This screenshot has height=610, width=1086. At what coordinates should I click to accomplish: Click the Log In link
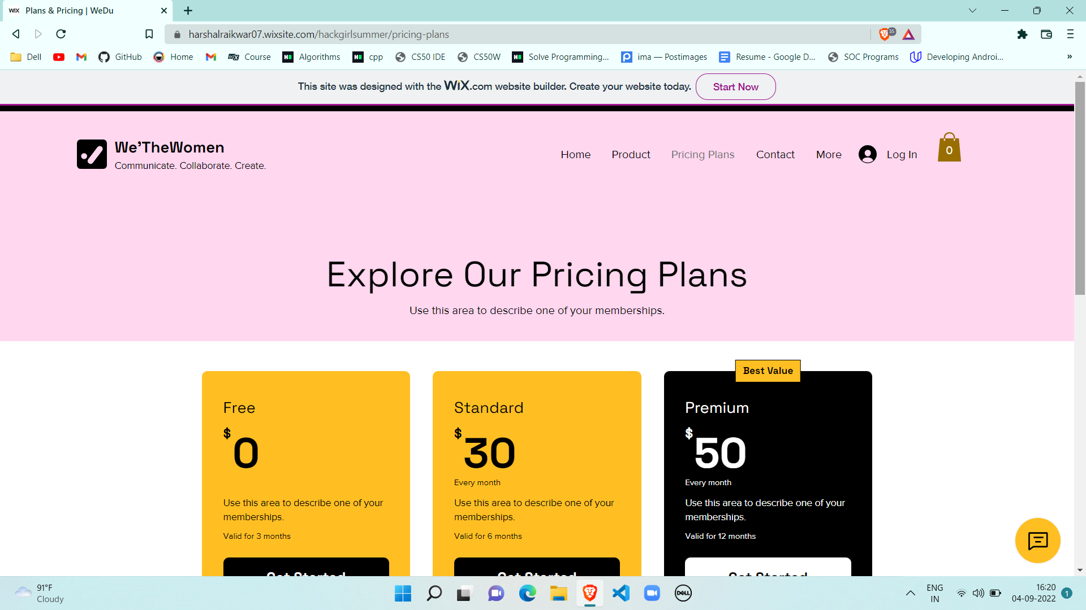coord(902,155)
